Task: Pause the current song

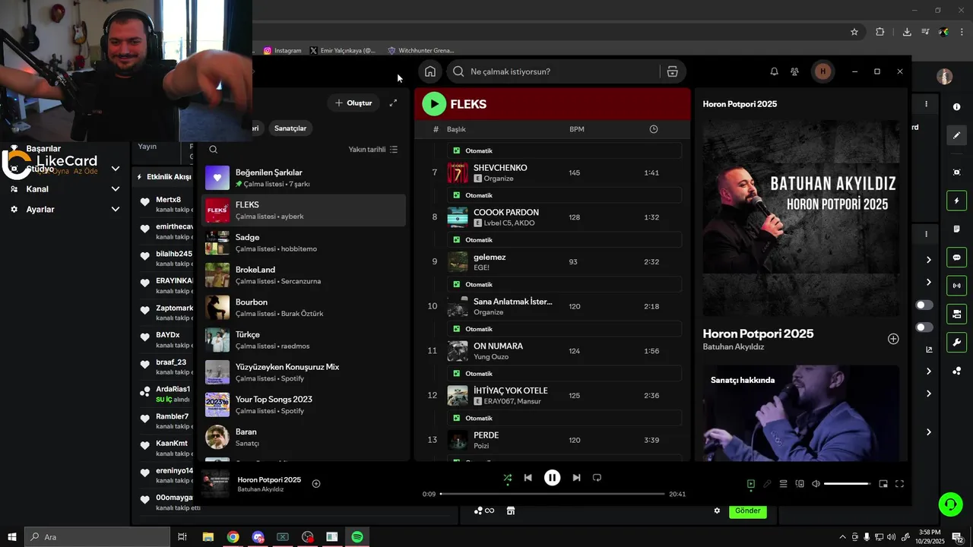Action: pyautogui.click(x=553, y=478)
